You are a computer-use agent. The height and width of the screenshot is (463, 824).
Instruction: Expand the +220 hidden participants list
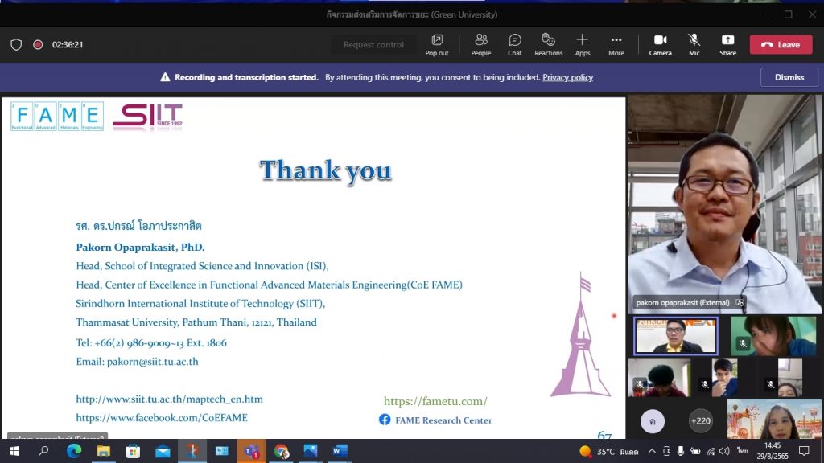click(x=701, y=420)
